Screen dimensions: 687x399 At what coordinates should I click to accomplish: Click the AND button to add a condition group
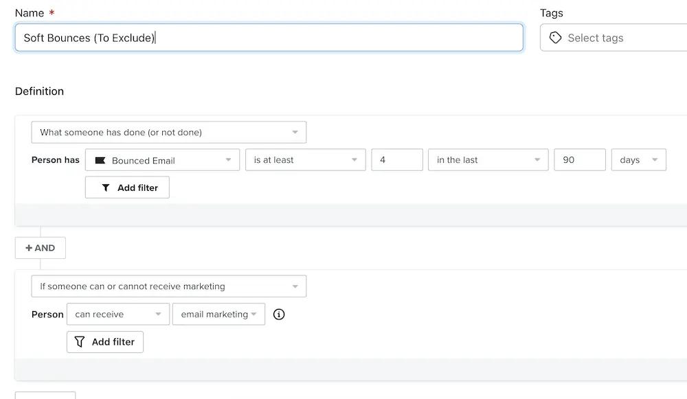[40, 248]
